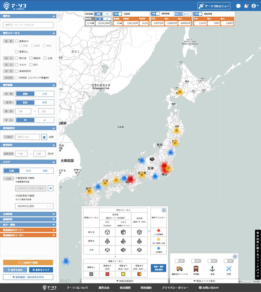Screen dimensions: 261x292
Task: Click the anchor seaport icon
Action: click(212, 269)
